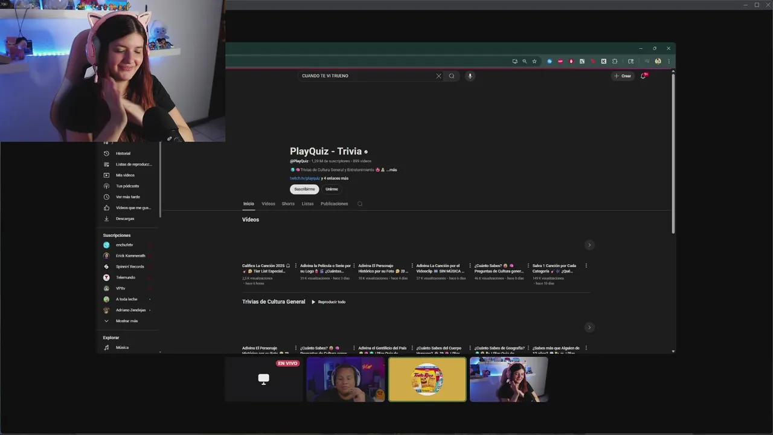Open the Telemundo subscription

pos(128,277)
